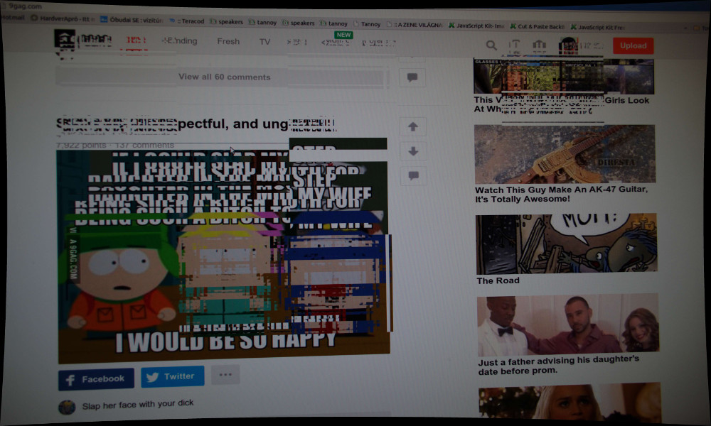Viewport: 711px width, 426px height.
Task: Open the capitalized Tannoy bookmark with page icon
Action: click(x=367, y=24)
